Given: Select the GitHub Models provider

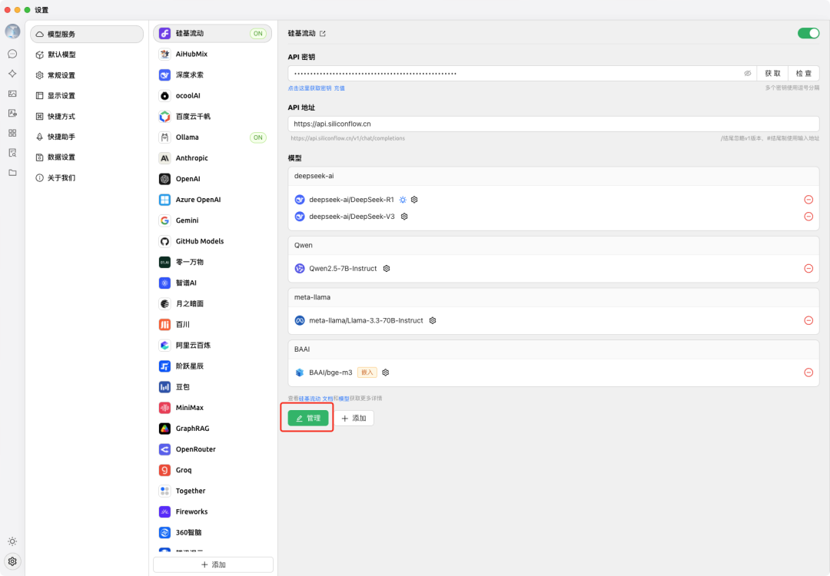Looking at the screenshot, I should click(213, 241).
